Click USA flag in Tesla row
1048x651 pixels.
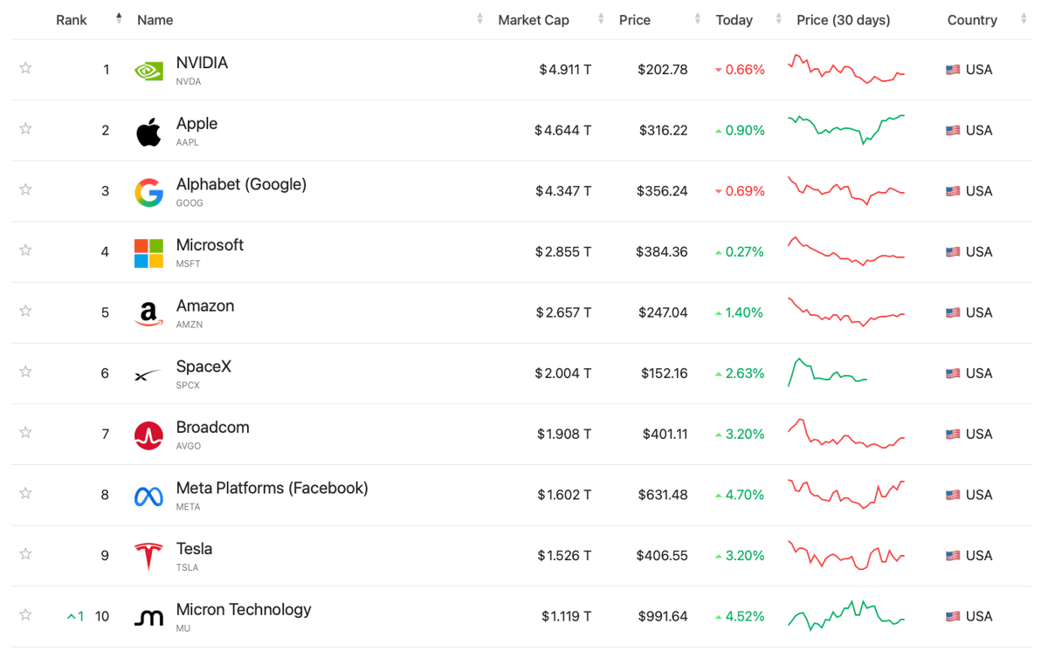coord(953,556)
